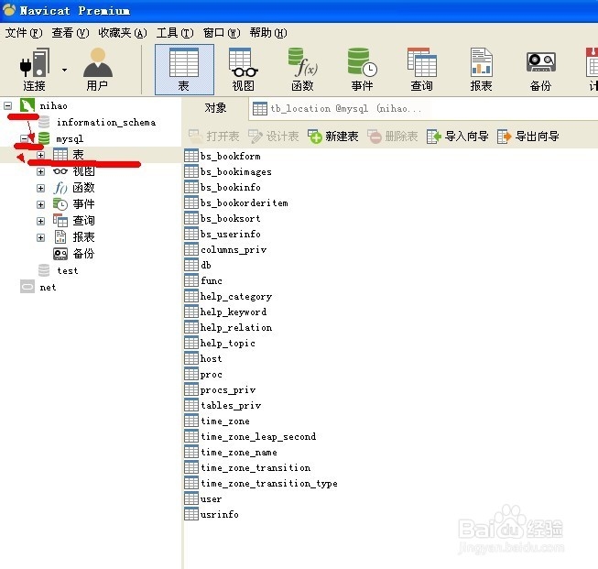Screen dimensions: 598x569
Task: Click the 新建表 new table button
Action: (333, 137)
